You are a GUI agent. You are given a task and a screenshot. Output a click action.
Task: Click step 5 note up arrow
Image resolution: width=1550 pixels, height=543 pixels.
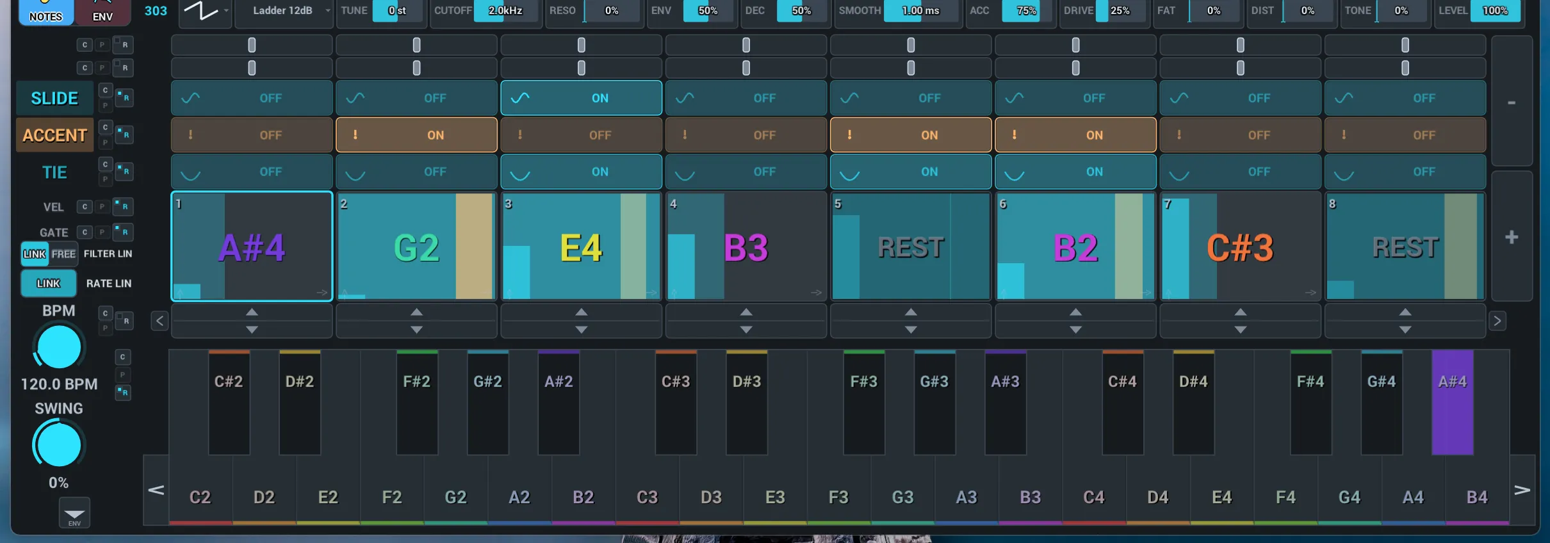tap(911, 312)
